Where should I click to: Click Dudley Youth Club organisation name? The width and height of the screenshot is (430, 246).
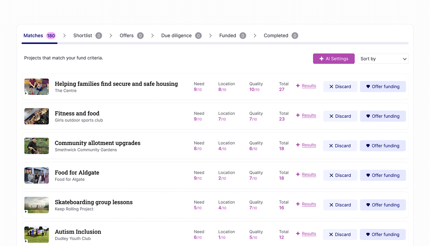(73, 239)
